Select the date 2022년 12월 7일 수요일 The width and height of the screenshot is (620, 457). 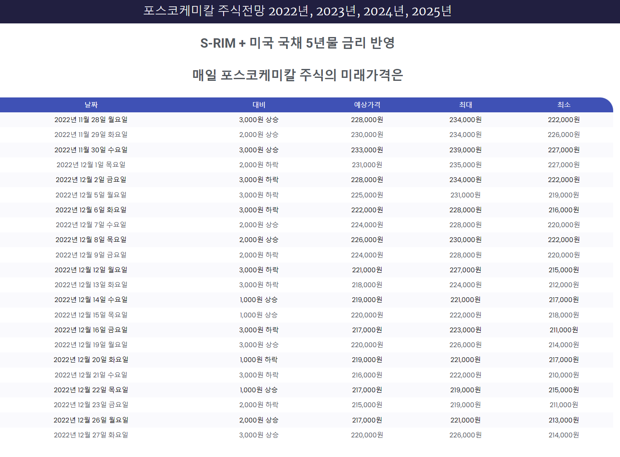(91, 225)
